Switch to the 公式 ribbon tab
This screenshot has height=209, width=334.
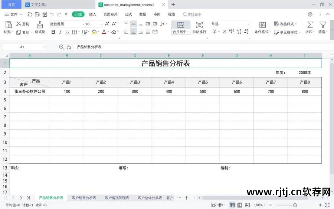click(128, 14)
